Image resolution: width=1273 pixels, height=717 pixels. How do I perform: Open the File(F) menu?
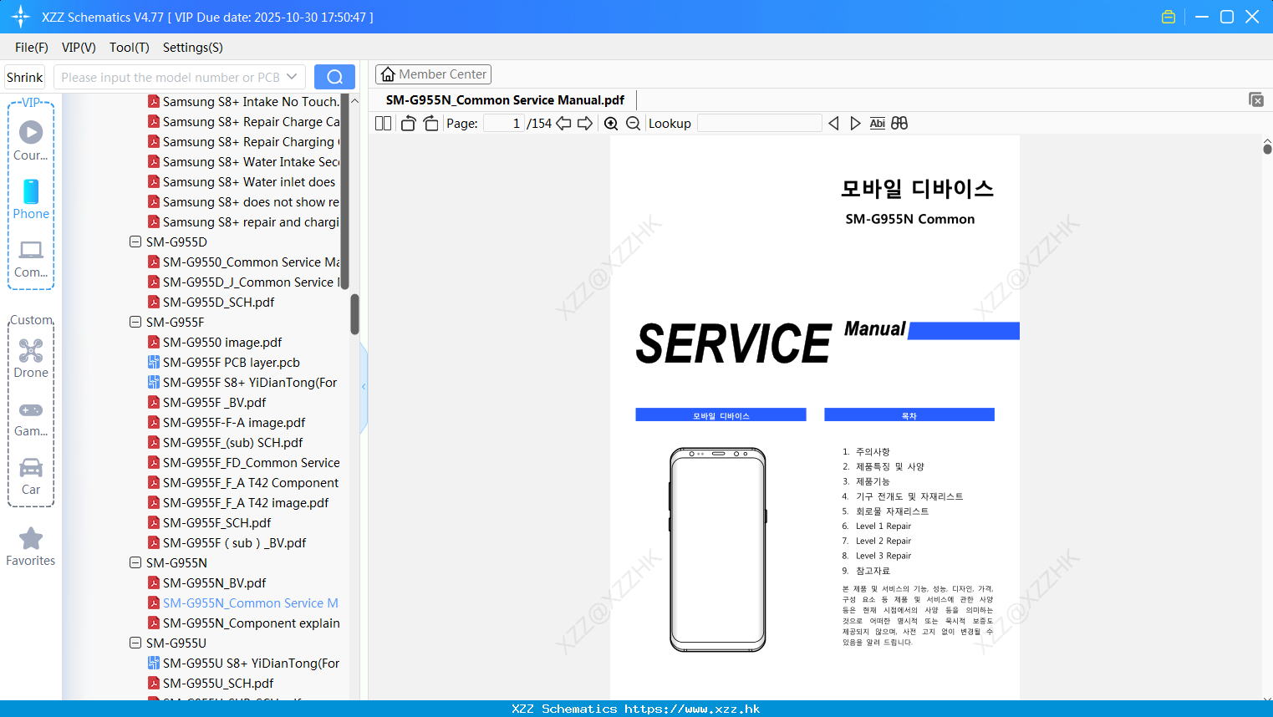32,48
